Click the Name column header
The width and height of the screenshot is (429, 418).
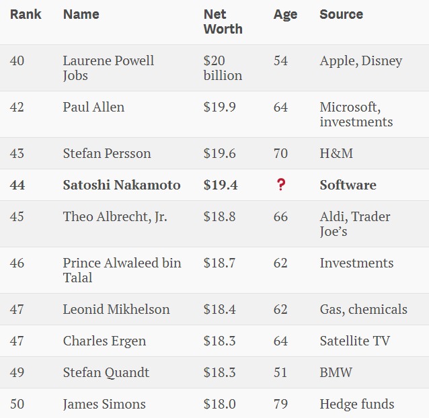[81, 14]
